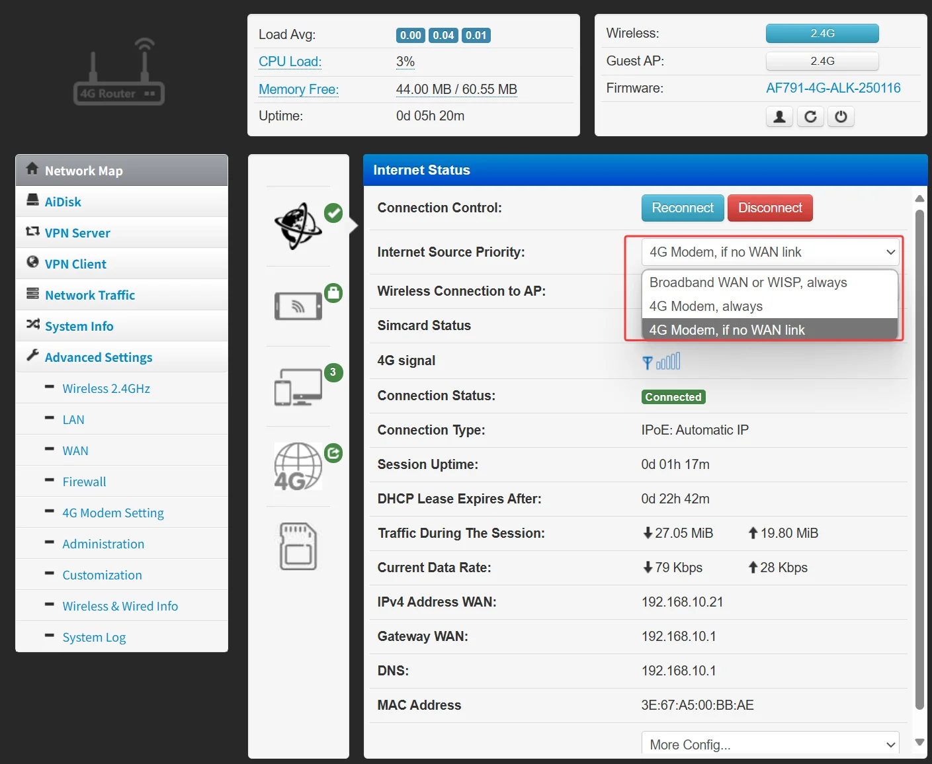Open the Memory Free link

[298, 89]
